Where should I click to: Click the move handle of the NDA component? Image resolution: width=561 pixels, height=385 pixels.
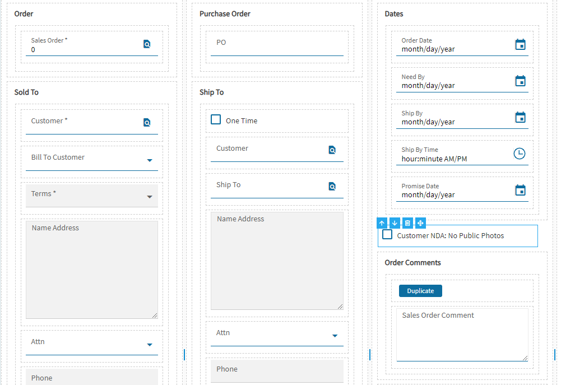pyautogui.click(x=420, y=223)
